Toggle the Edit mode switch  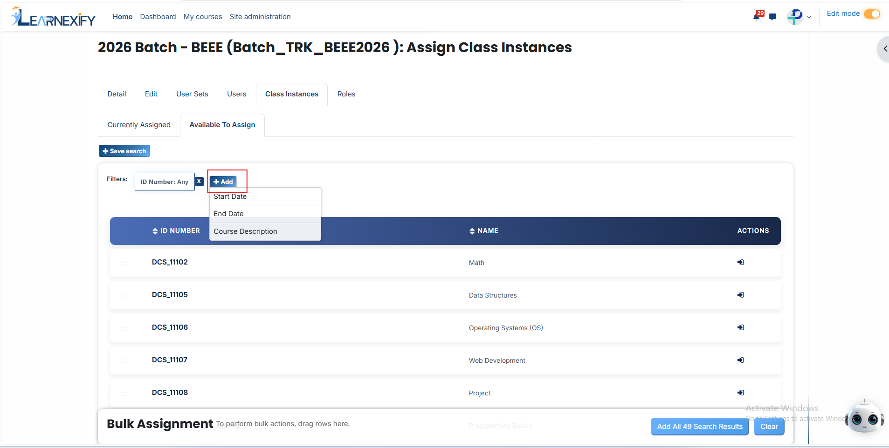coord(872,14)
